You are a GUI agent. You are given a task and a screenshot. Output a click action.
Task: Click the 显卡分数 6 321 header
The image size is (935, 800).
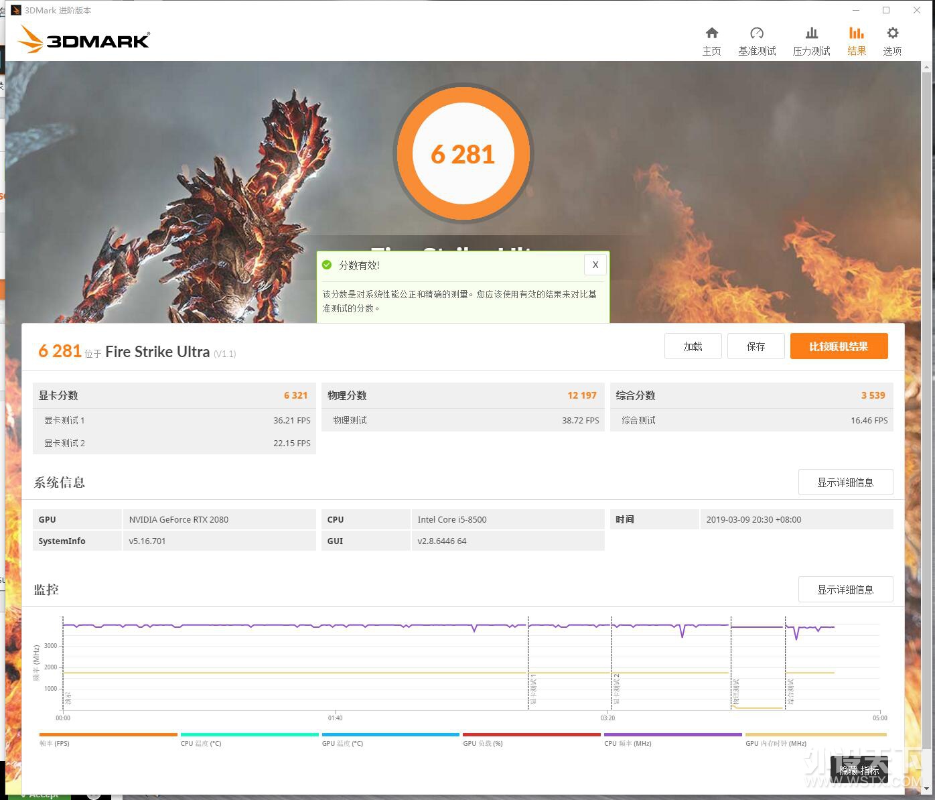click(174, 395)
